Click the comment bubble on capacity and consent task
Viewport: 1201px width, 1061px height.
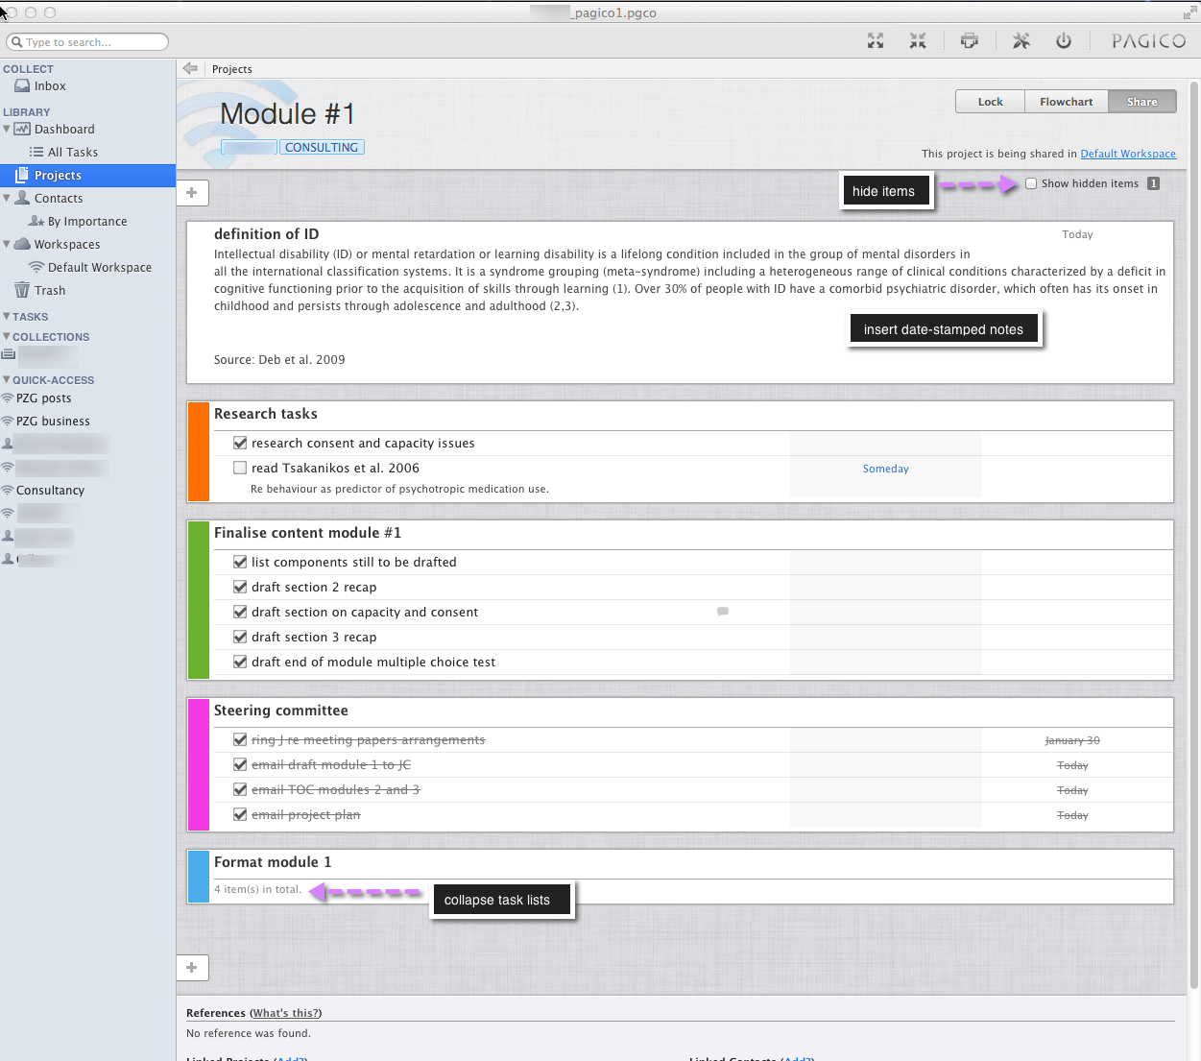pyautogui.click(x=723, y=612)
